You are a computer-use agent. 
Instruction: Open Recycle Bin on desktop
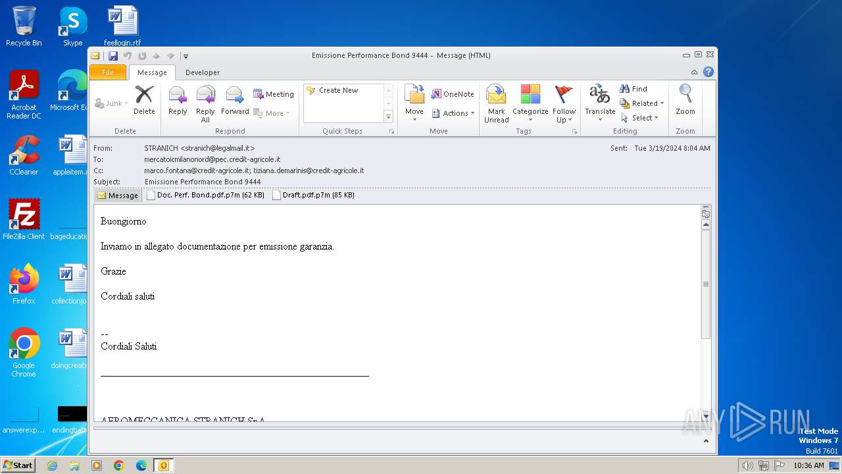24,26
